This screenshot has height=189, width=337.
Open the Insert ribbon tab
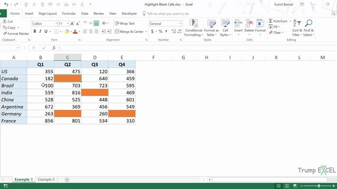tap(29, 14)
